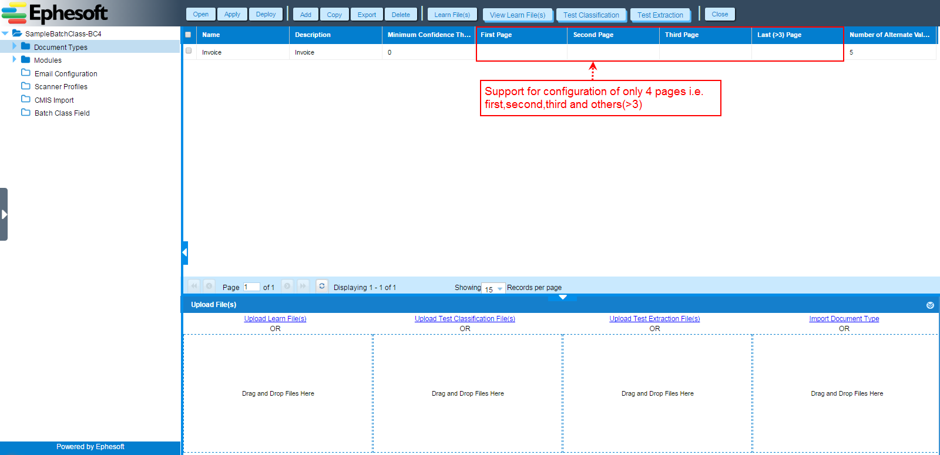Viewport: 940px width, 455px height.
Task: Click the alternate values cell 5
Action: [890, 52]
